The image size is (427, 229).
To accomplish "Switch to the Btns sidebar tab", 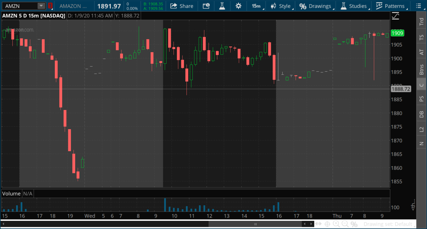I will click(422, 69).
